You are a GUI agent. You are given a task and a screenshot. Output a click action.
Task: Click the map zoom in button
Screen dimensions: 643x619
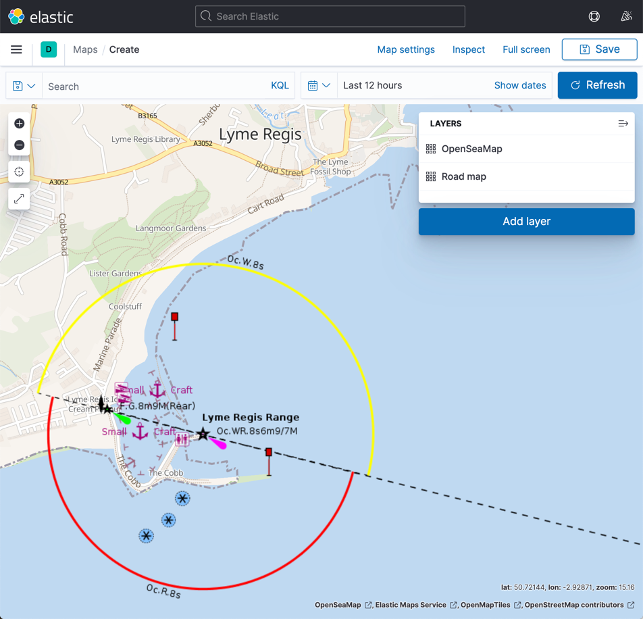click(x=19, y=124)
